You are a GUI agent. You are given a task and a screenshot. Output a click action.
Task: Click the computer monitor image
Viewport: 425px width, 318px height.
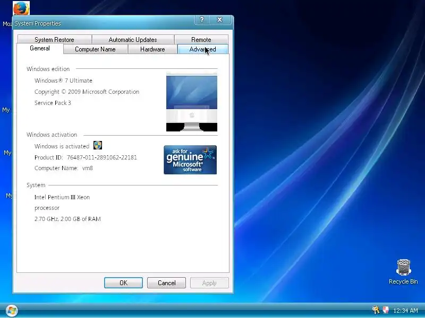tap(192, 102)
